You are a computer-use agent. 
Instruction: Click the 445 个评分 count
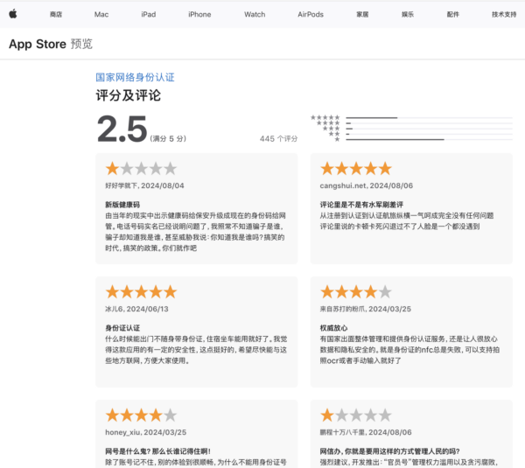[278, 138]
